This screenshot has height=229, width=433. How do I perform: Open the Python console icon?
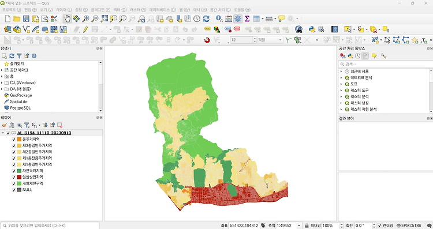click(312, 29)
